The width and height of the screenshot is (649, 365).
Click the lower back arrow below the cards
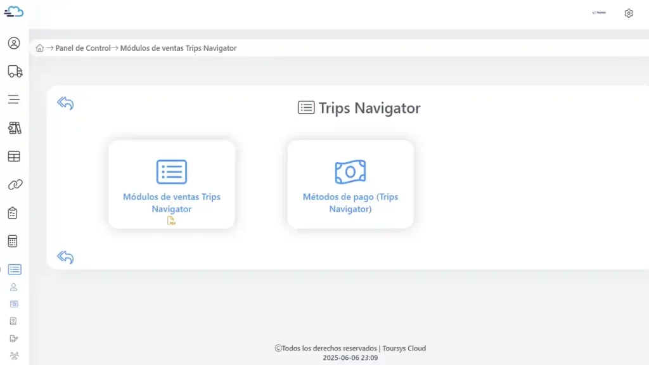coord(65,257)
